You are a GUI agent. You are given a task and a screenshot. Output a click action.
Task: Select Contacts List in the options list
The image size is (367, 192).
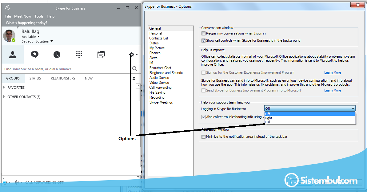coord(171,38)
